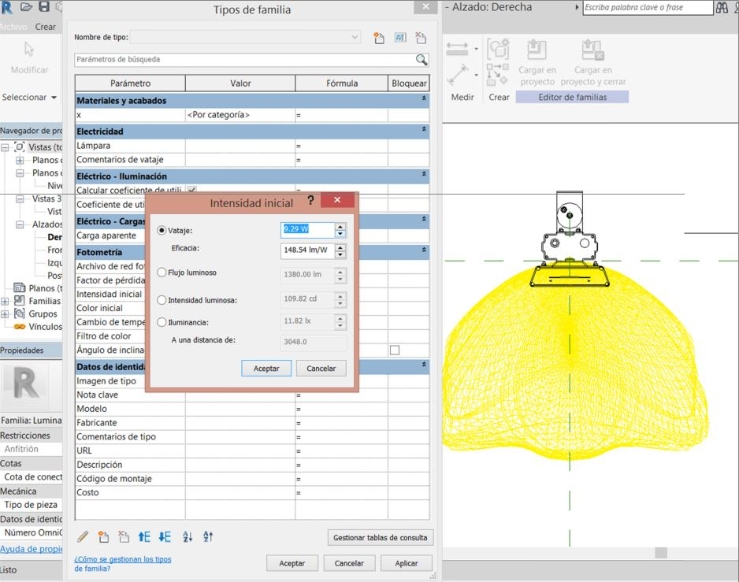The width and height of the screenshot is (739, 582).
Task: Collapse the Materiales y acabados section
Action: click(x=424, y=100)
